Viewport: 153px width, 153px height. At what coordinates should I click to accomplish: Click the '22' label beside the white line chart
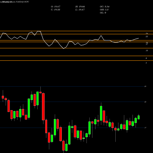pyautogui.click(x=147, y=36)
